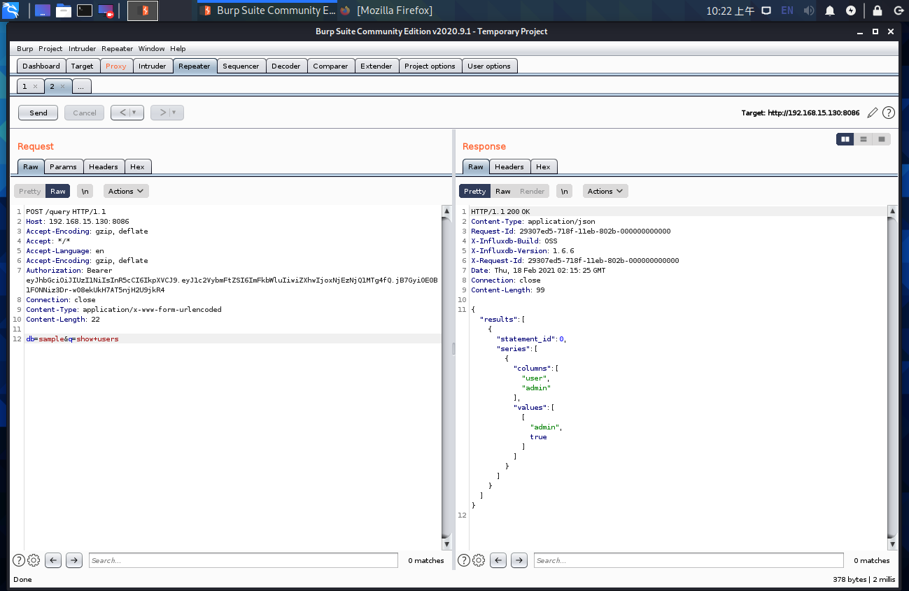Click the Send button

(38, 113)
